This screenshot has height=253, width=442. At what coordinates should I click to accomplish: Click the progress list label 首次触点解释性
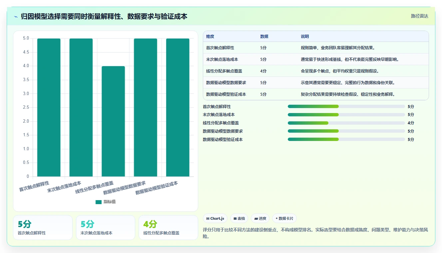[217, 106]
